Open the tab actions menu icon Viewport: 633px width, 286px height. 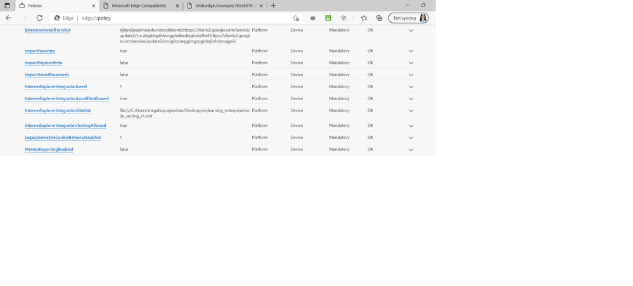7,6
